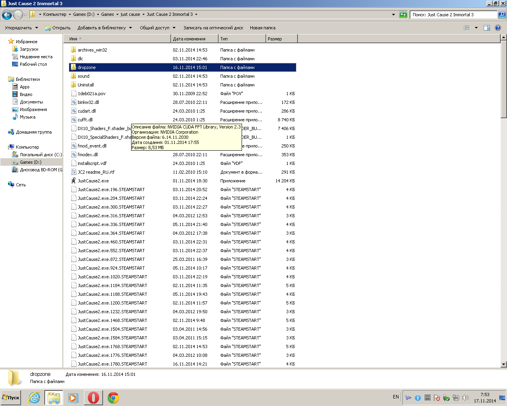
Task: Click the search field for Just Cause 2 Immortal 3
Action: [x=453, y=15]
